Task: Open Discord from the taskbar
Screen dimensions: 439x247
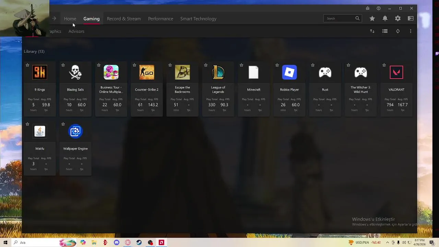Action: [117, 243]
